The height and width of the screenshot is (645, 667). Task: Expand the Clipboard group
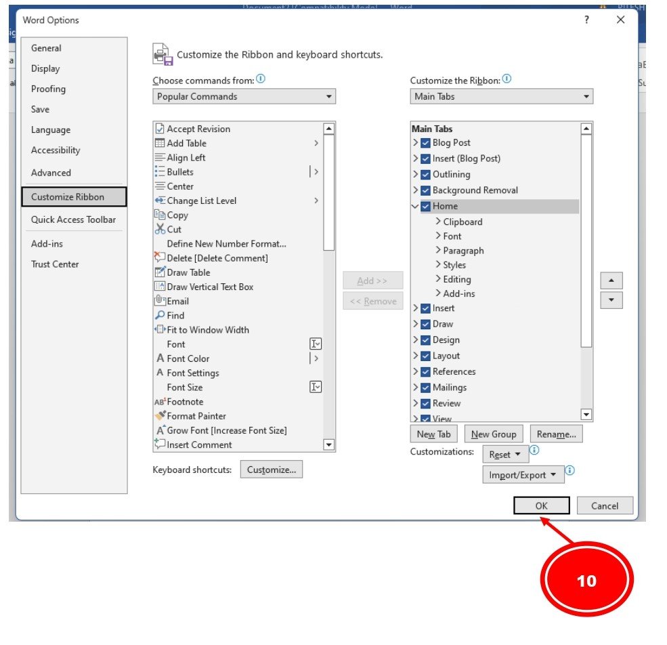[438, 221]
